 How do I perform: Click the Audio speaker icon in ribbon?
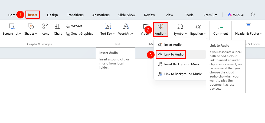click(161, 26)
